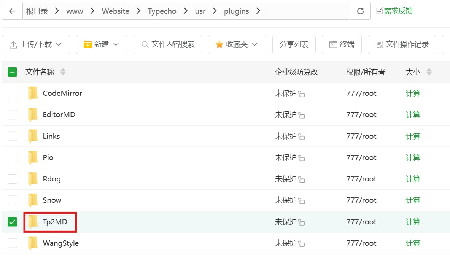Uncheck the Tp2MD folder checkbox
Viewport: 450px width, 259px height.
(x=13, y=222)
